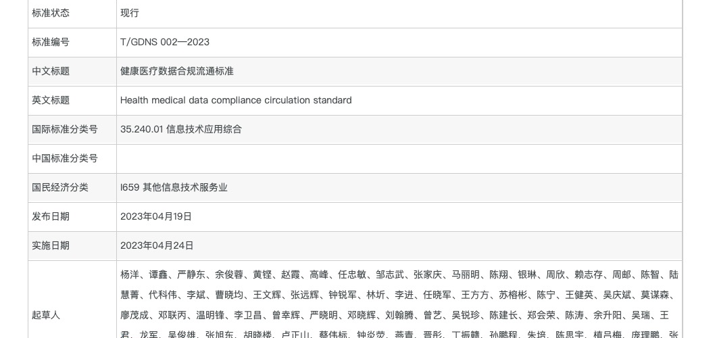The image size is (715, 338).
Task: Select the title 健康医疗数据合规流通标准
Action: [x=177, y=71]
